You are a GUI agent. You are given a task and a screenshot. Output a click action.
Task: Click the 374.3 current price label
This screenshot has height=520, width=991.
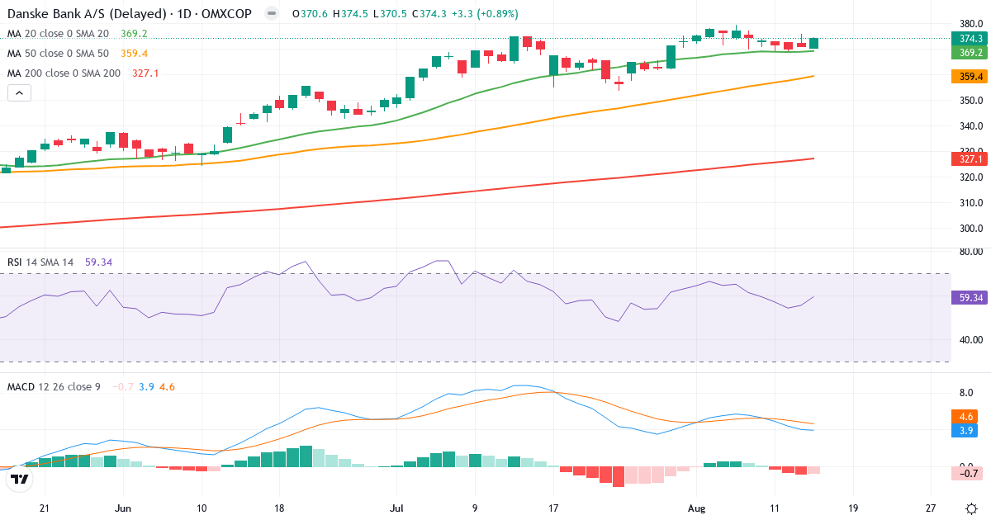pyautogui.click(x=970, y=39)
